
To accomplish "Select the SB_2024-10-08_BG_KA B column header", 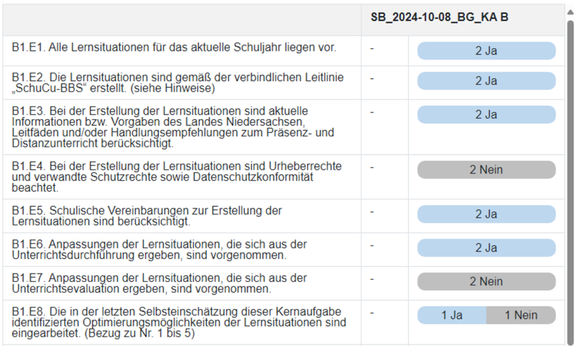I will tap(439, 18).
